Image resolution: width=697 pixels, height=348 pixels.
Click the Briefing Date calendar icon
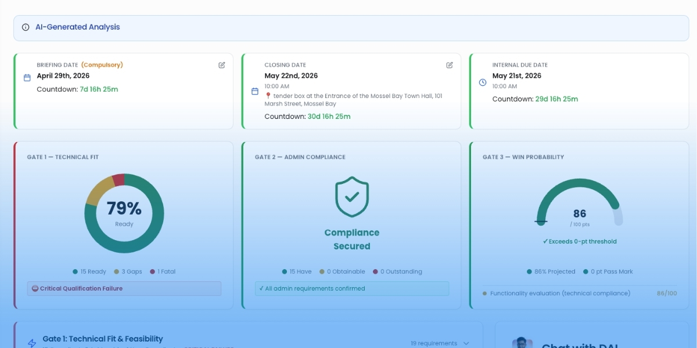click(27, 78)
